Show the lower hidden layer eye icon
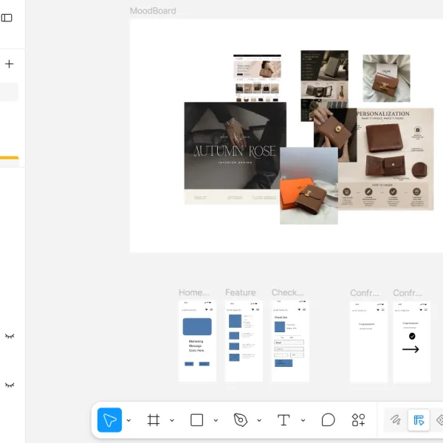This screenshot has height=443, width=443. pos(10,385)
